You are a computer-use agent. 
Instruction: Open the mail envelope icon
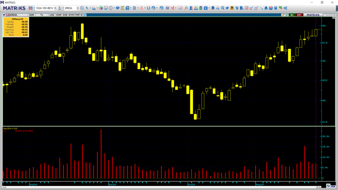271,8
